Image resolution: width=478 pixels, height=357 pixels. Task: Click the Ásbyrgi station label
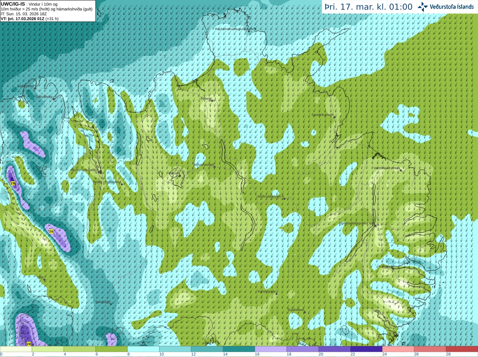206,98
